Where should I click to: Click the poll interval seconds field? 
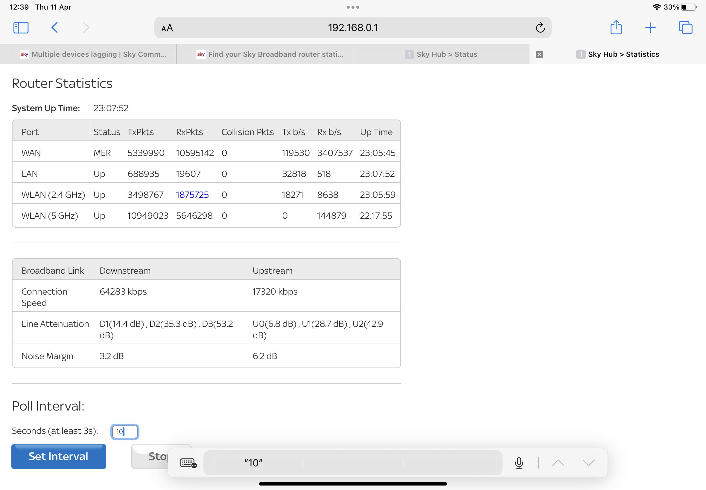125,431
